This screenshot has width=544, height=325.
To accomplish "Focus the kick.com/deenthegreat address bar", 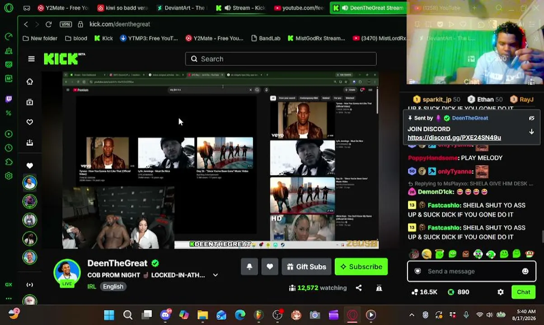I will [120, 24].
